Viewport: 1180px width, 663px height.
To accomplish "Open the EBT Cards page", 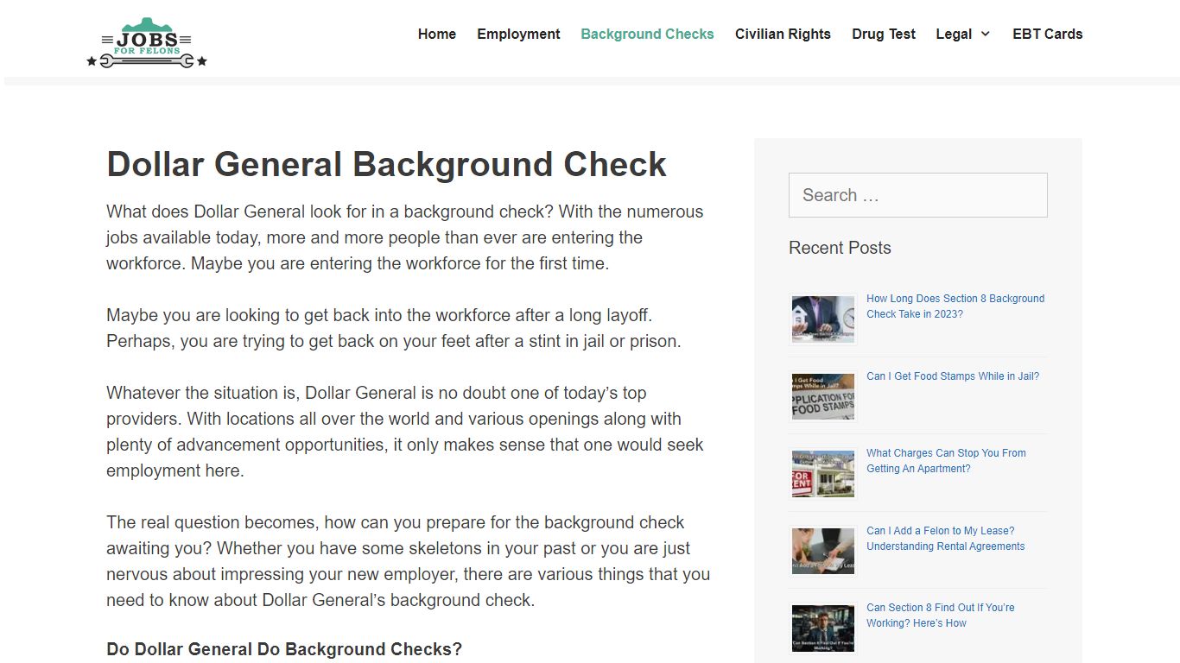I will coord(1047,34).
